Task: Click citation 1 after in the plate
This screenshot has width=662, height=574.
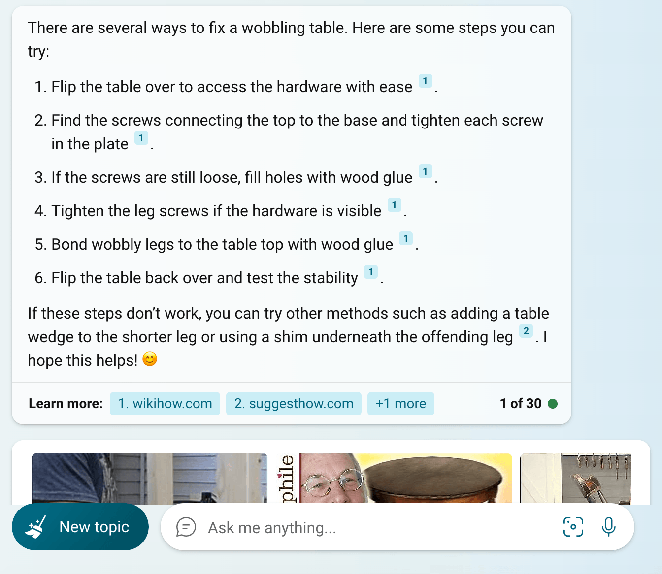Action: [x=141, y=138]
